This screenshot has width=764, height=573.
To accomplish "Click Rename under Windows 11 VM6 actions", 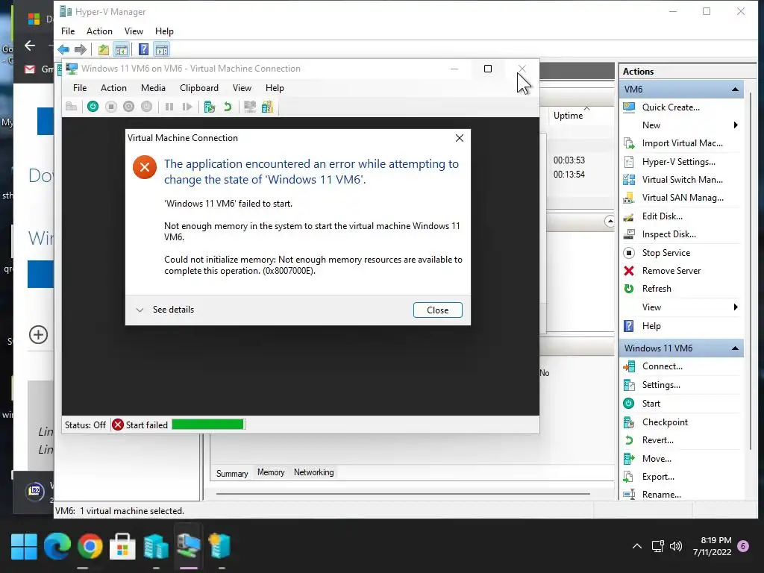I will [x=661, y=495].
